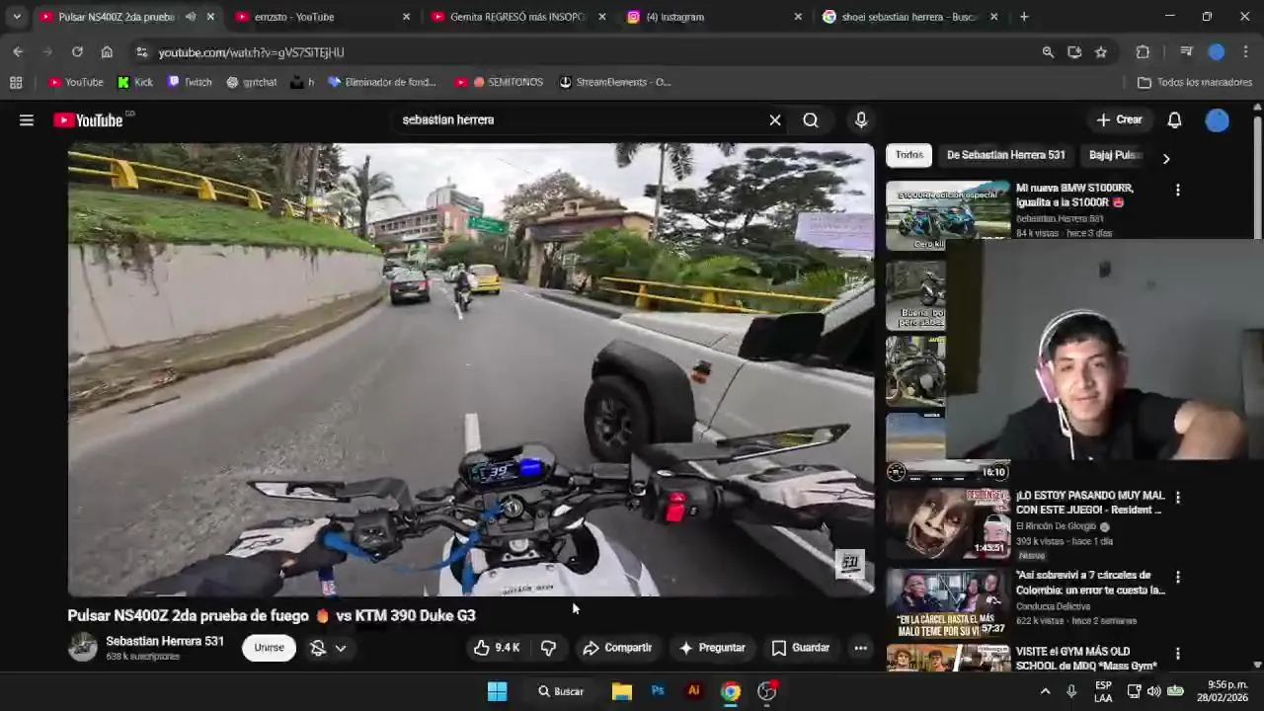Open options for the Resident game video
The image size is (1264, 711).
pos(1177,498)
